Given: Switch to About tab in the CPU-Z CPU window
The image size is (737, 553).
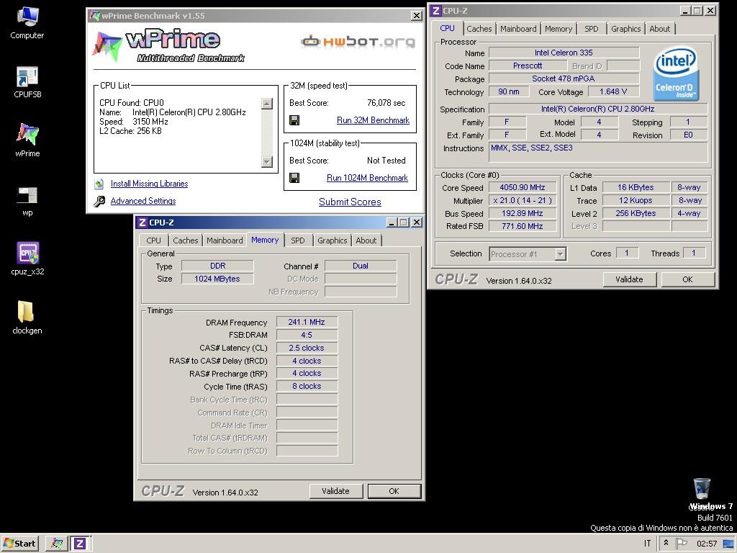Looking at the screenshot, I should click(659, 29).
